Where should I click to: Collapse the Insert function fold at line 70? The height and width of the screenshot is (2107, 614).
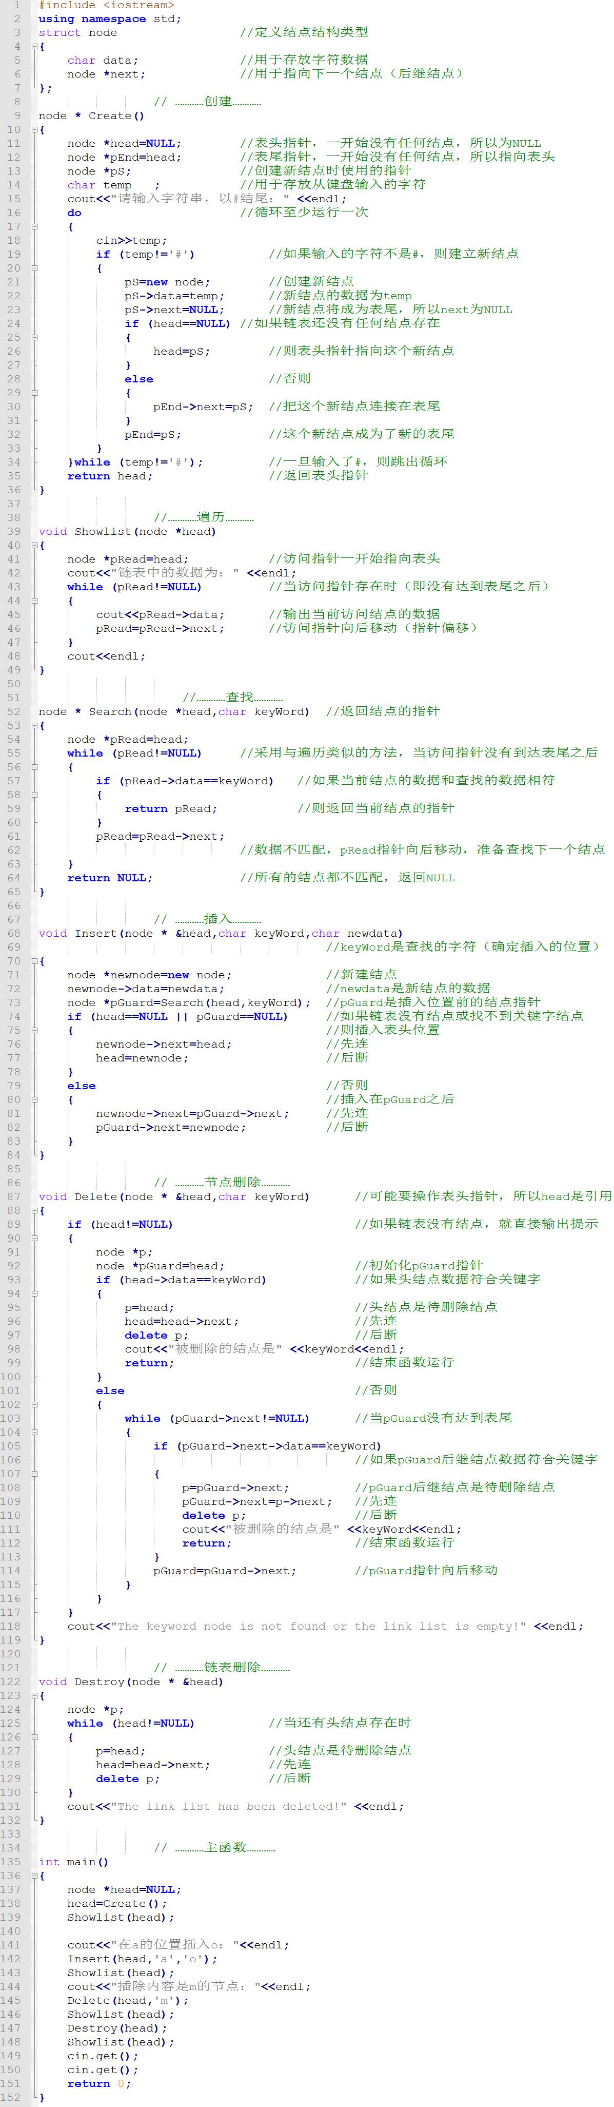coord(34,961)
